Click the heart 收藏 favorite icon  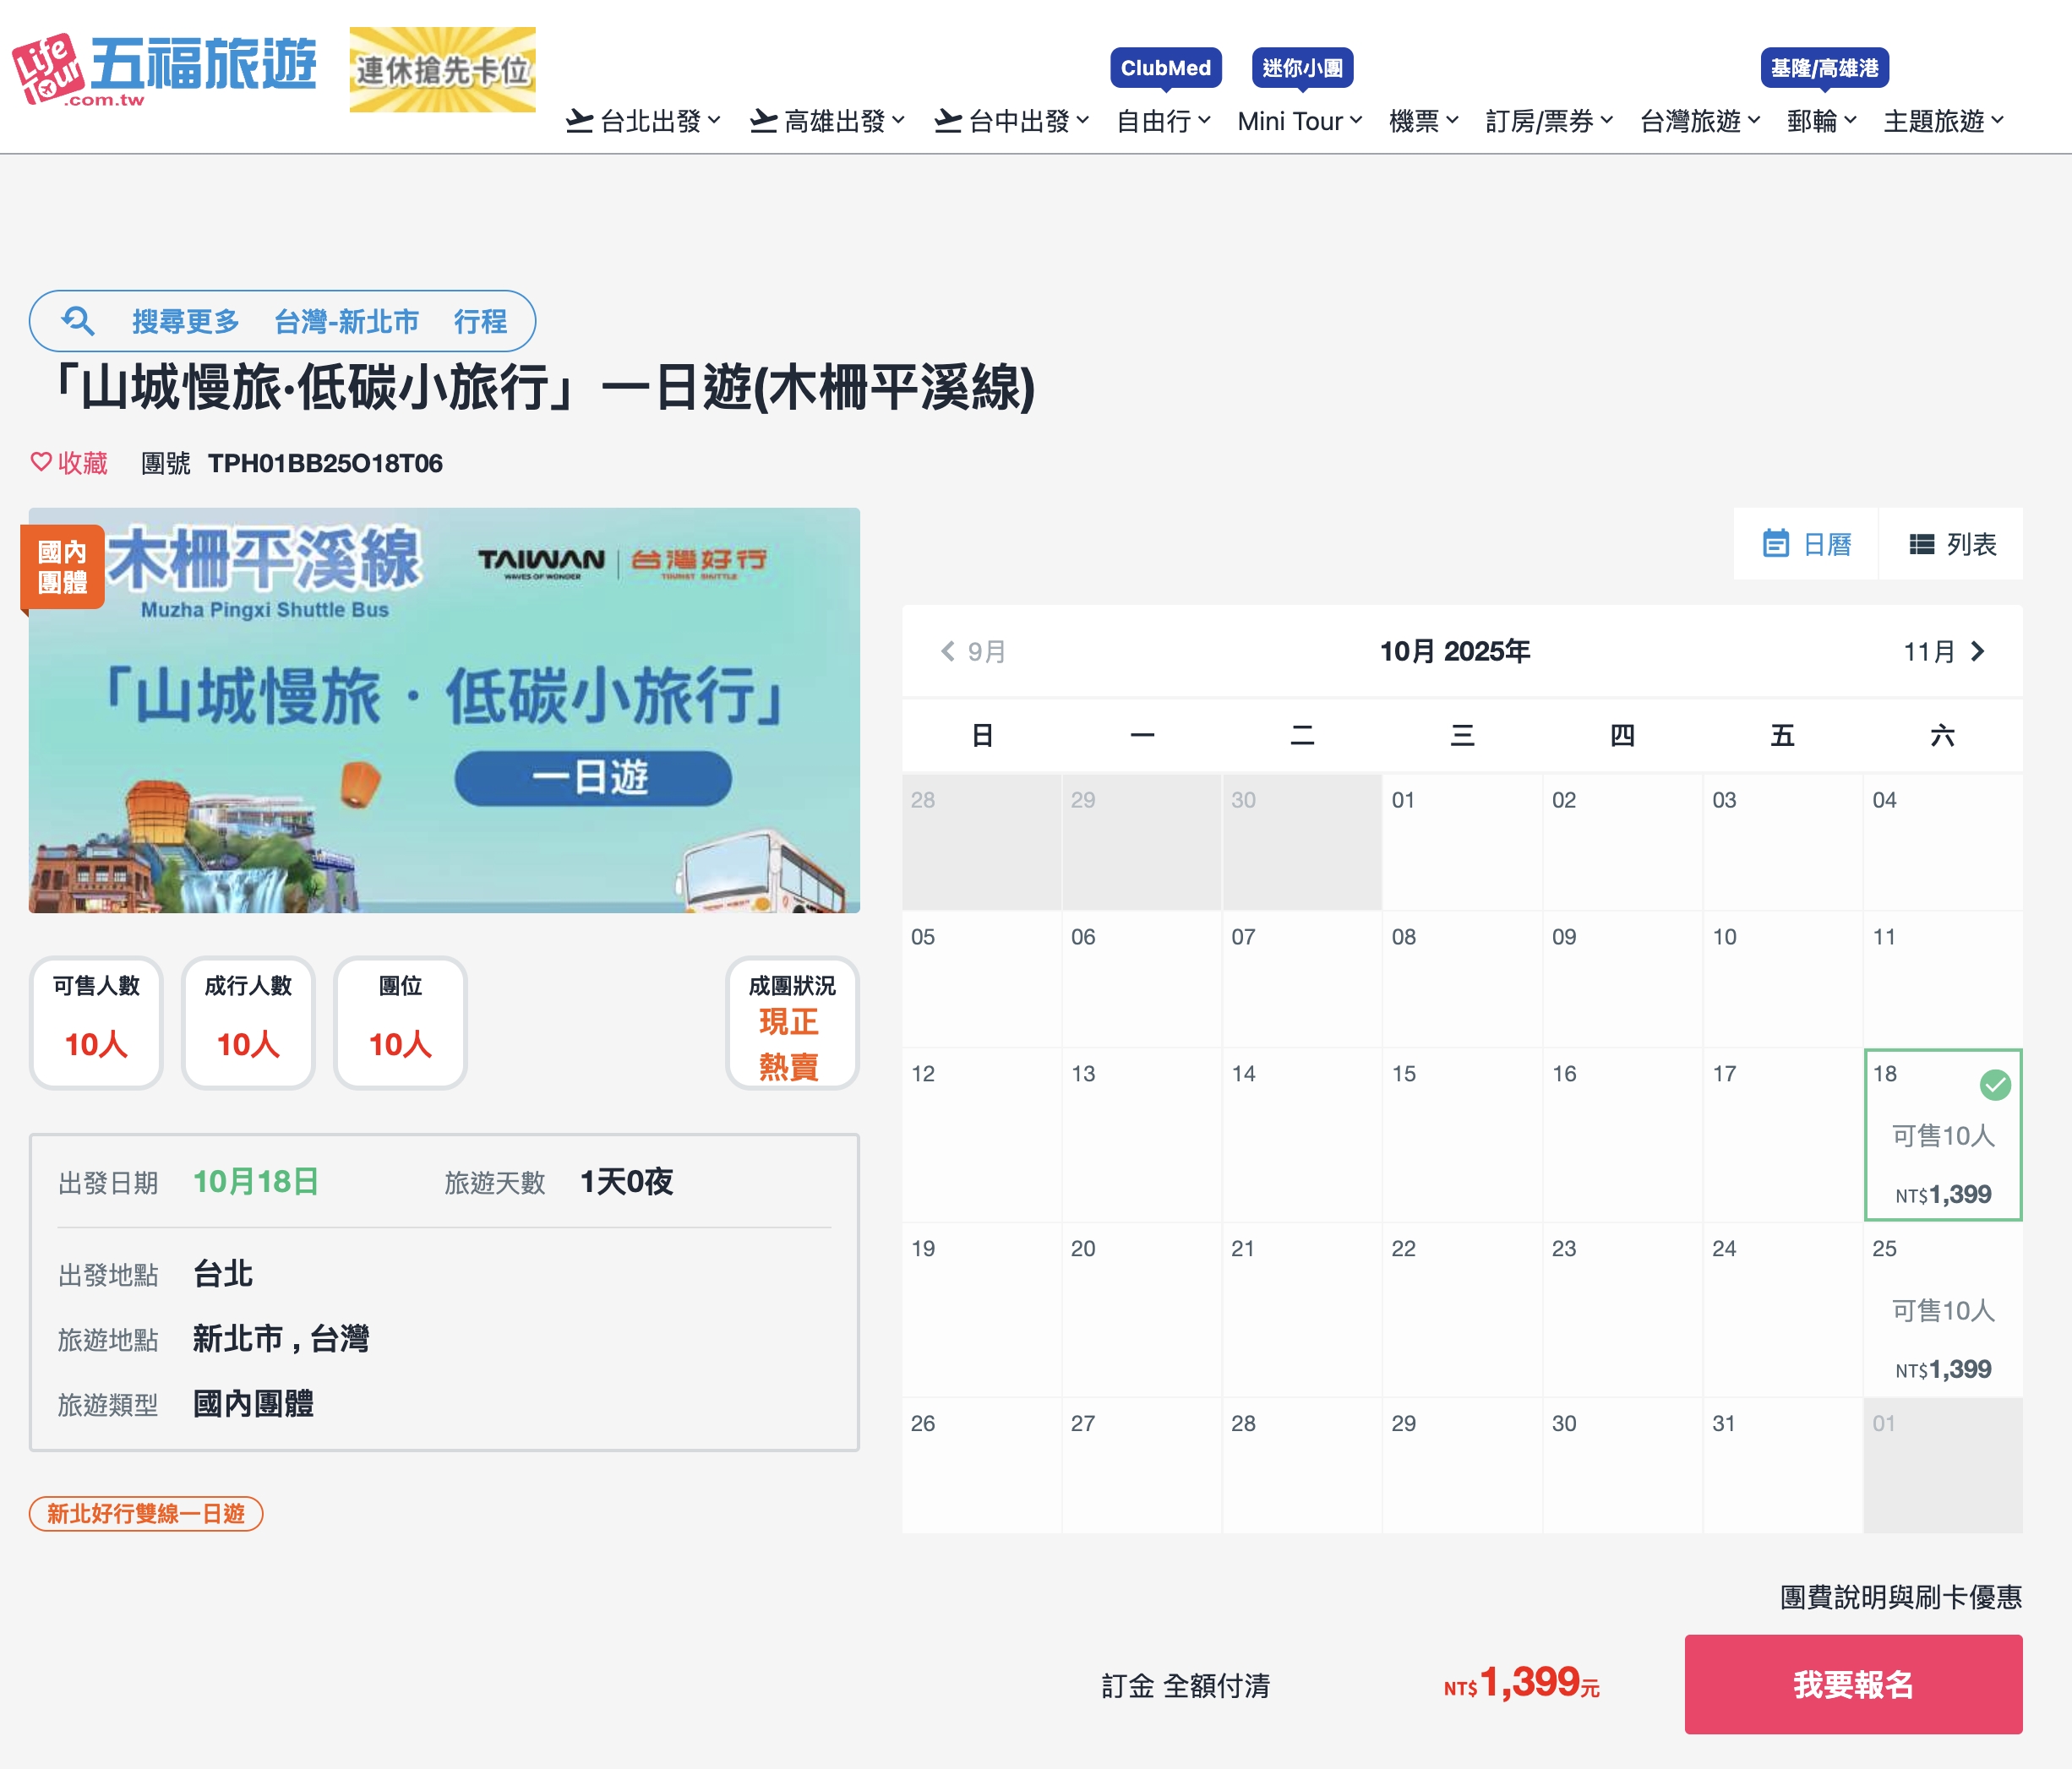pyautogui.click(x=41, y=462)
